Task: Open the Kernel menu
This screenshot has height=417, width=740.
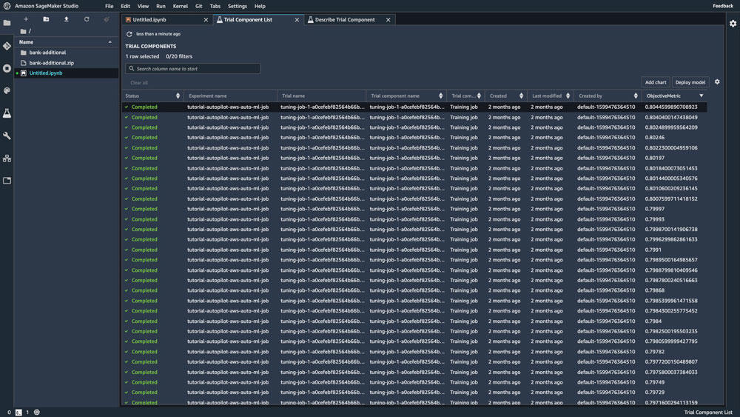Action: tap(181, 6)
